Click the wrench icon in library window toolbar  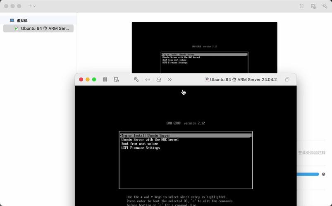325,6
